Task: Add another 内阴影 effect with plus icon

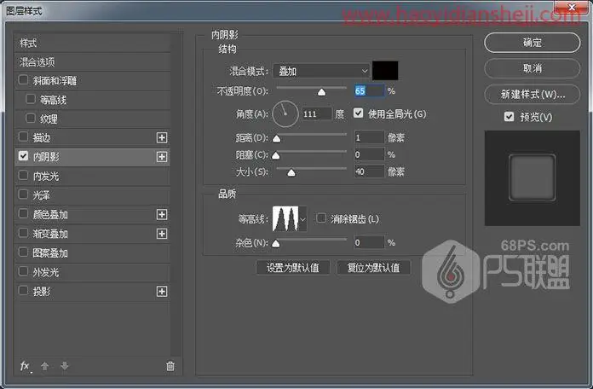Action: tap(162, 156)
